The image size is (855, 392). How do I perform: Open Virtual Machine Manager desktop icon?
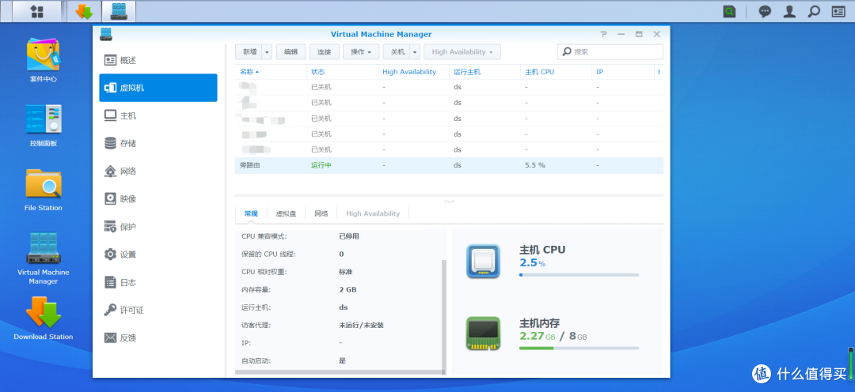pos(44,258)
